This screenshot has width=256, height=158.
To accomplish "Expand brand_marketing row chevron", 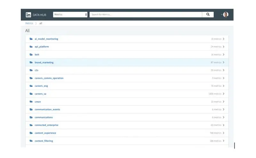I will pos(223,62).
